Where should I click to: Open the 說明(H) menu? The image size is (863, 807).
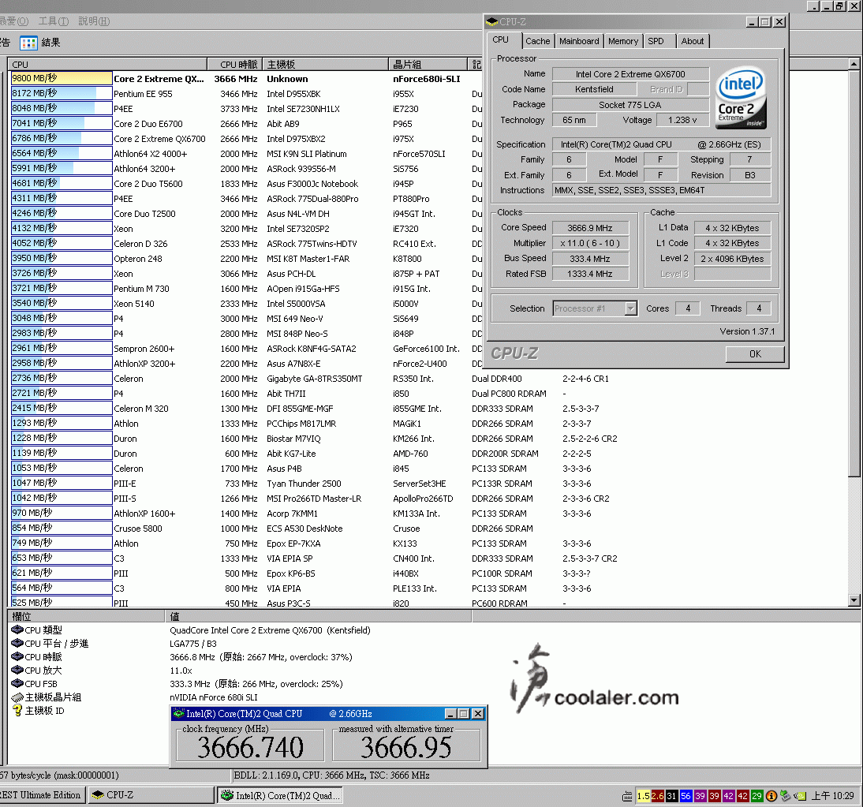pyautogui.click(x=94, y=21)
